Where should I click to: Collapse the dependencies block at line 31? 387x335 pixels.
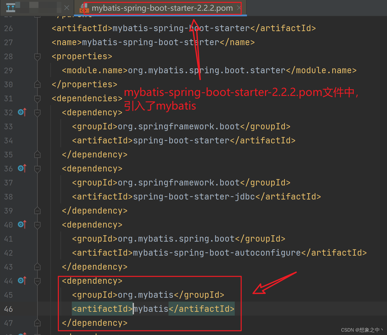(x=37, y=99)
